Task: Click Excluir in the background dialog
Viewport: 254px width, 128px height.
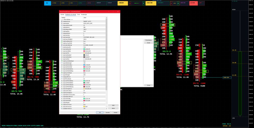Action: coord(148,43)
